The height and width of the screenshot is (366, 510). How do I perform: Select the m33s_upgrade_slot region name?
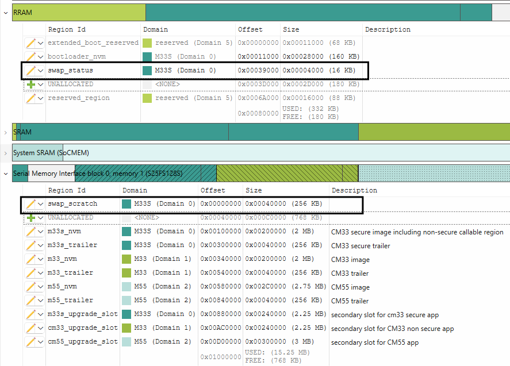[82, 314]
